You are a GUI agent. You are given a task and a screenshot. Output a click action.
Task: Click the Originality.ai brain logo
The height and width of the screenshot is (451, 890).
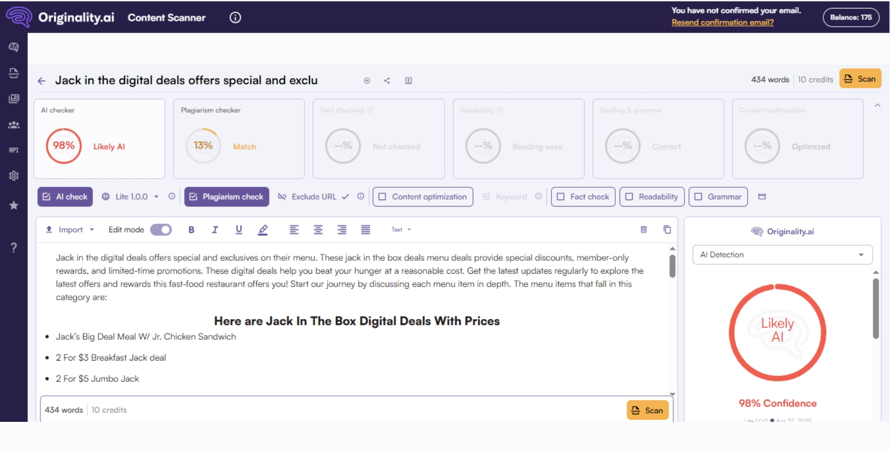(x=19, y=17)
